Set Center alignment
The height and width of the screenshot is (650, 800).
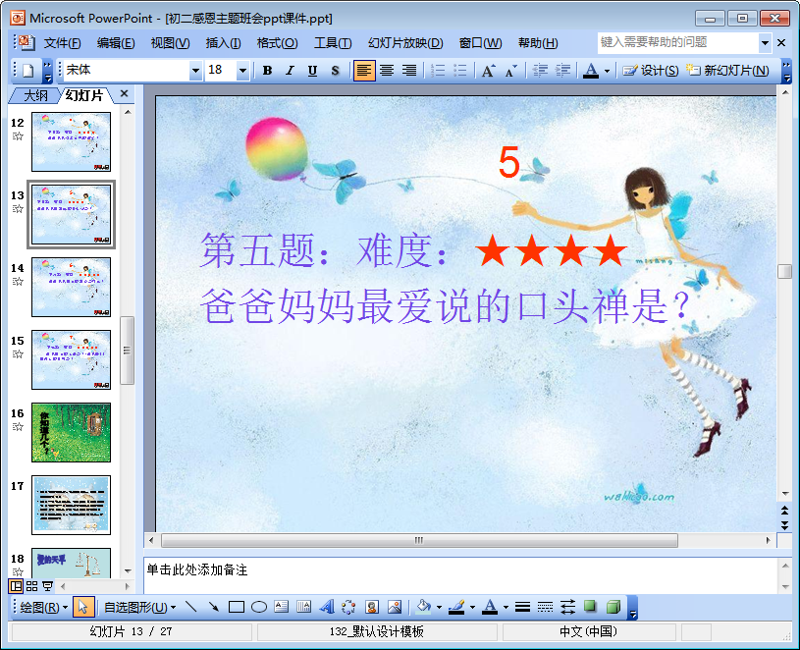click(x=386, y=71)
